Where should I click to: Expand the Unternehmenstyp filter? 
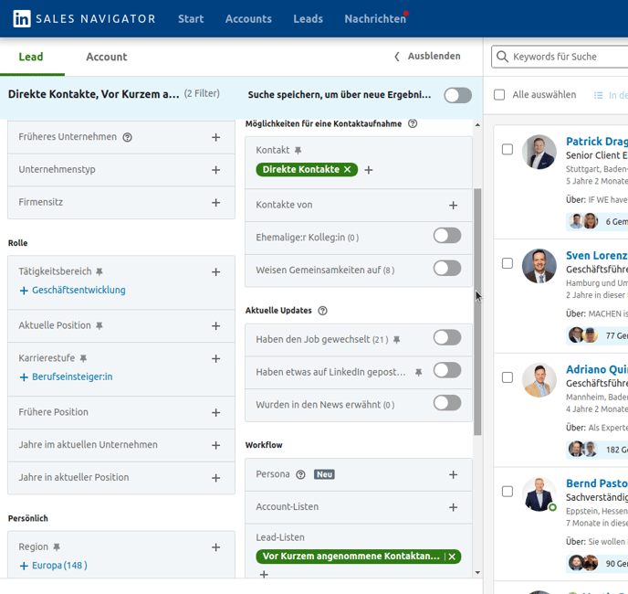pyautogui.click(x=216, y=170)
